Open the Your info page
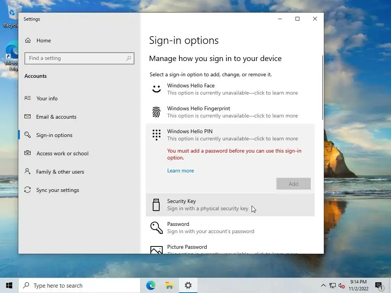This screenshot has width=391, height=293. pos(79,98)
